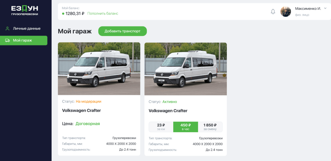Screen dimensions: 331x161
Task: Click the ЕЗДУН Грузоперевозки logo
Action: pos(25,10)
